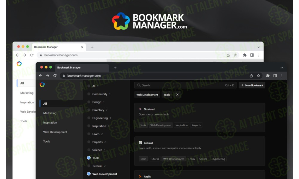Open extensions puzzle icon in light browser
Image resolution: width=299 pixels, height=179 pixels.
245,55
